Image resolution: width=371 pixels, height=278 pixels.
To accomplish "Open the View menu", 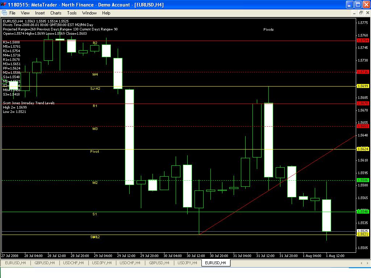I will [x=25, y=13].
